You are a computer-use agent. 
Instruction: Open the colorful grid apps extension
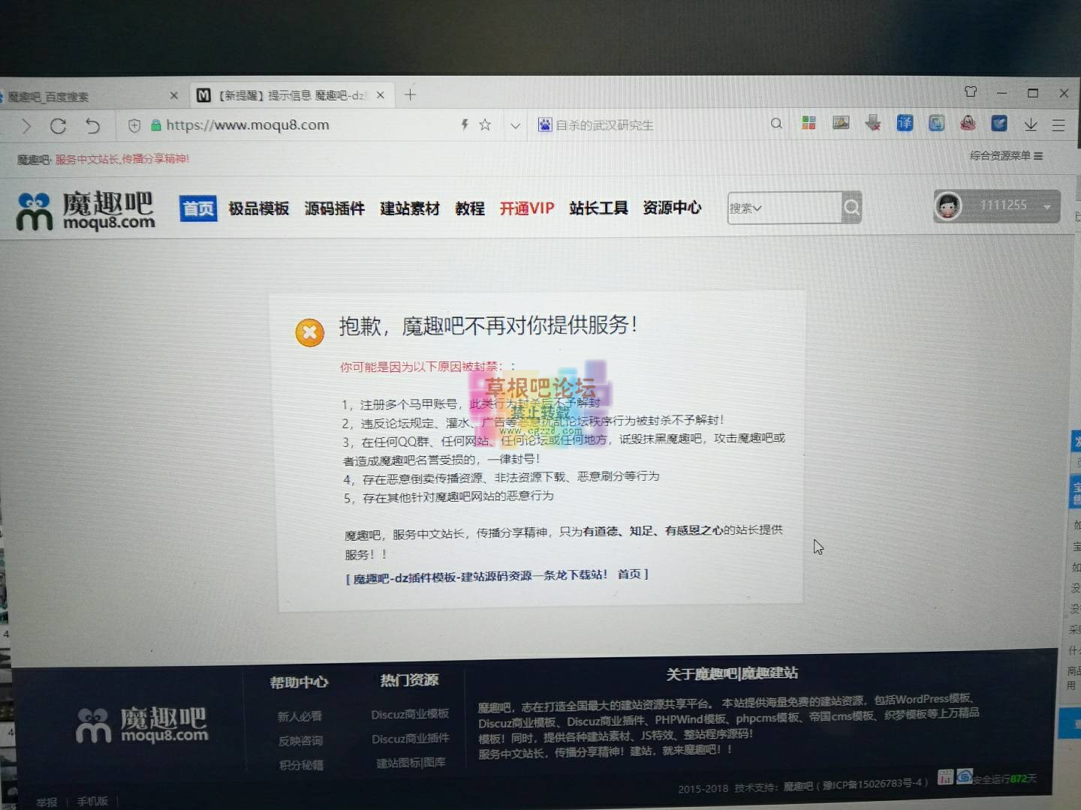tap(808, 123)
